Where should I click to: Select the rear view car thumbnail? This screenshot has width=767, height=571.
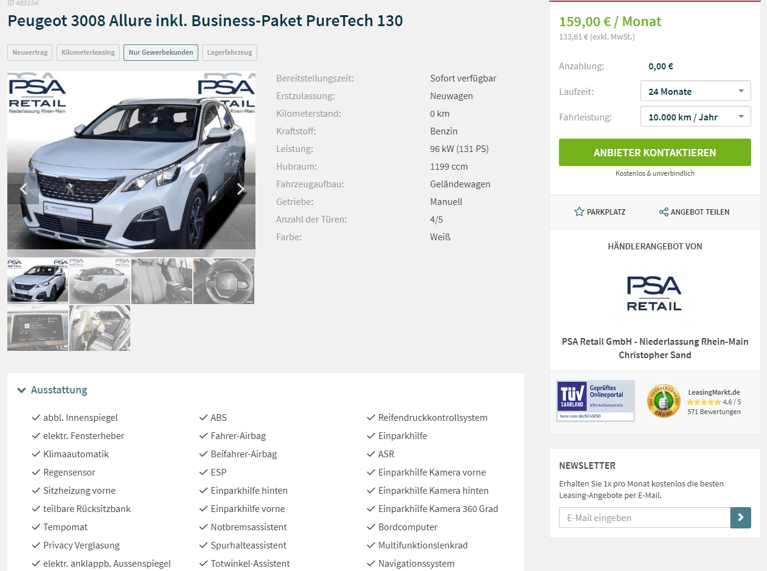[x=100, y=281]
